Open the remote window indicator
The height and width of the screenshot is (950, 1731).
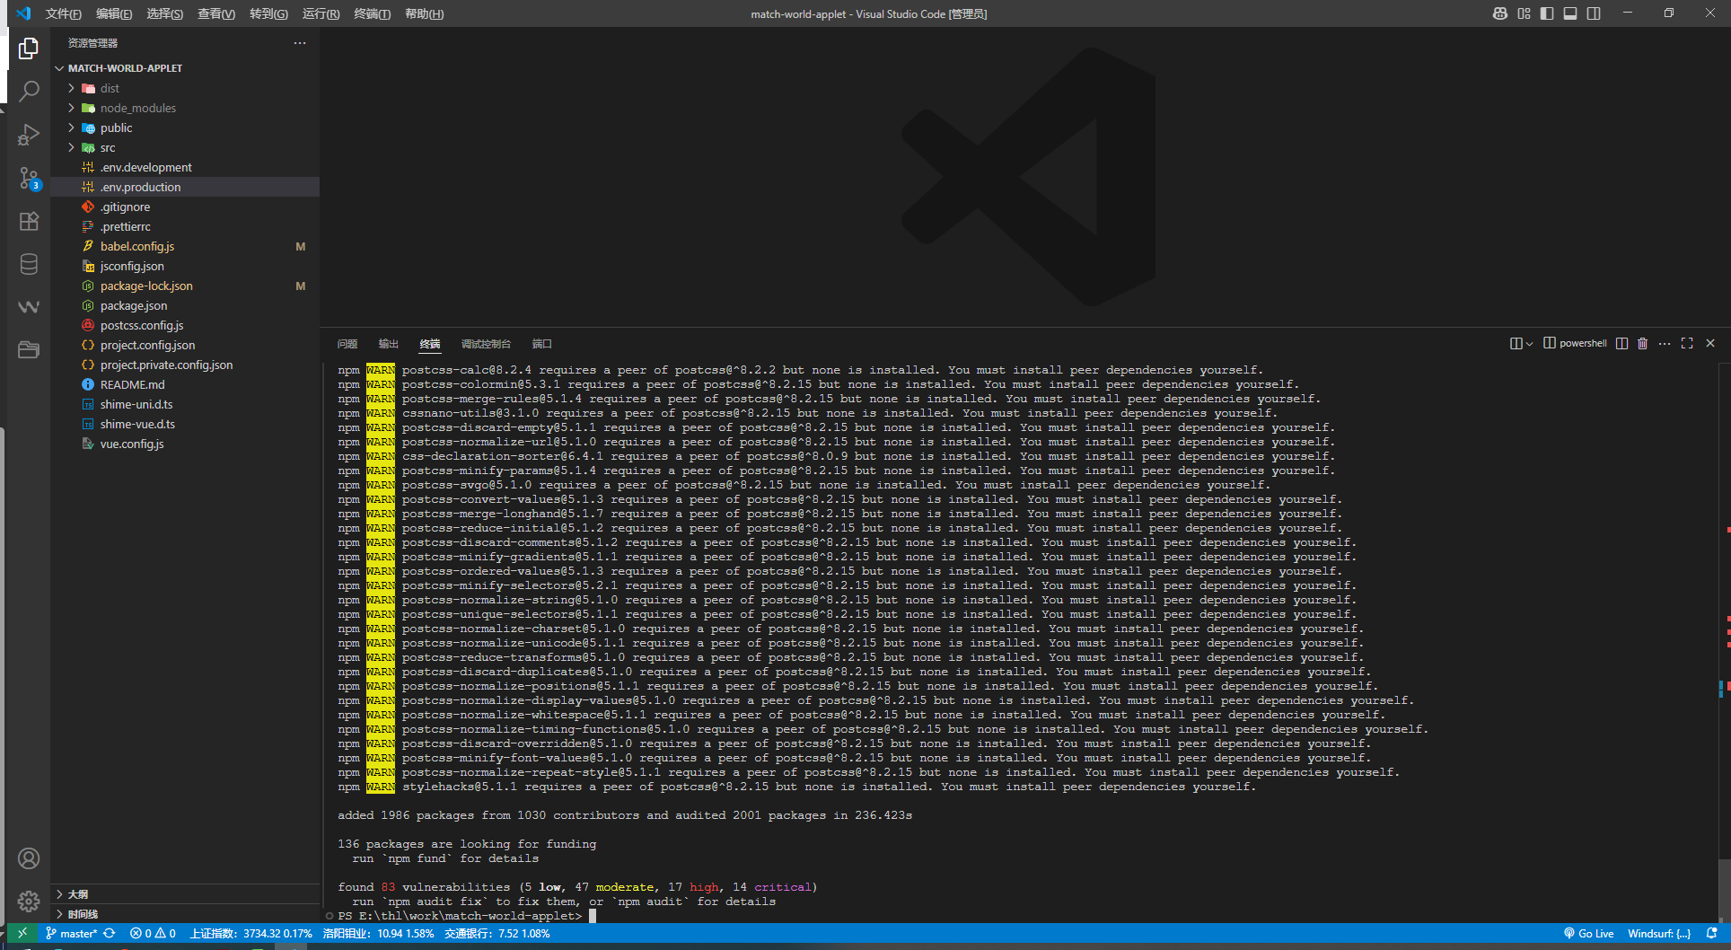(22, 933)
